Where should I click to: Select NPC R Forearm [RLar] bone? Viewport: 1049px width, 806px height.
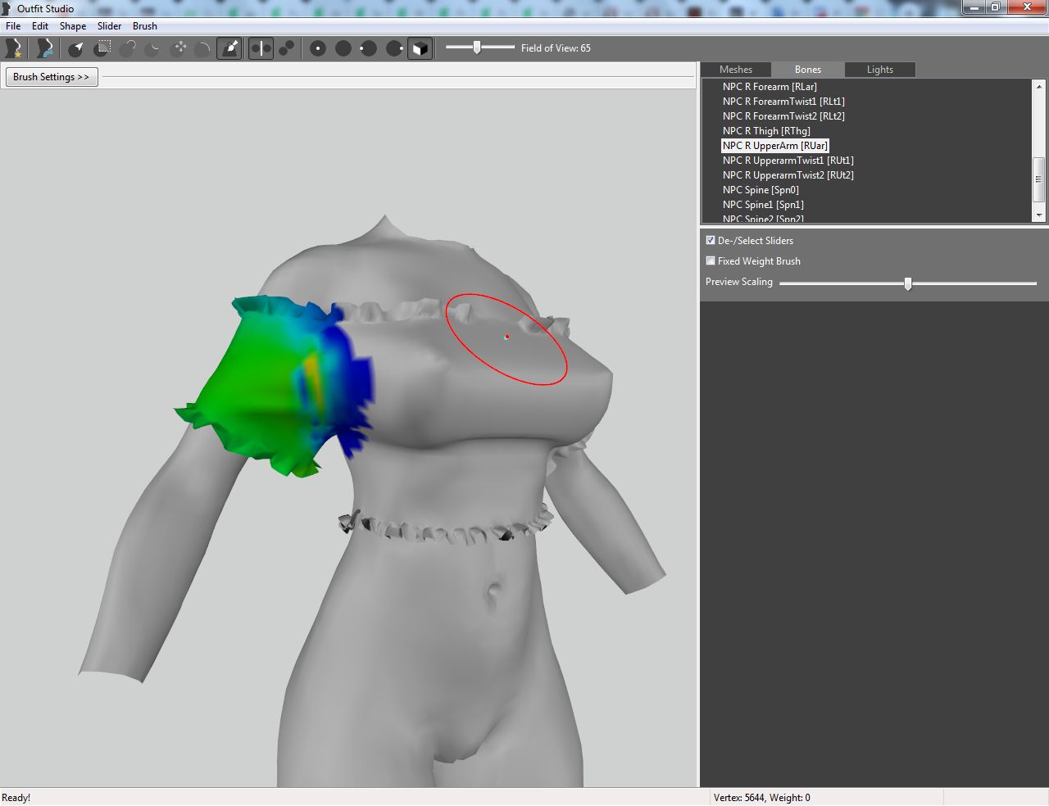click(770, 87)
